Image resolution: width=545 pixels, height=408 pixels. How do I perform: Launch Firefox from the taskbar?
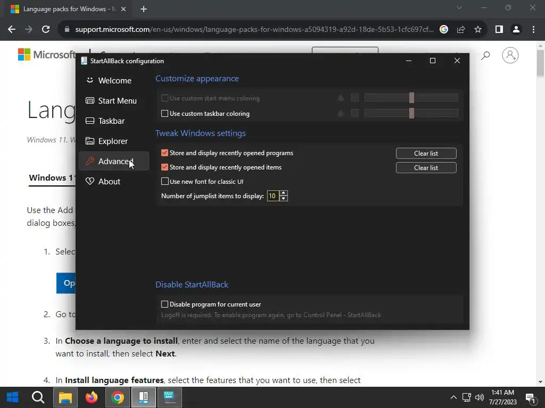[92, 397]
